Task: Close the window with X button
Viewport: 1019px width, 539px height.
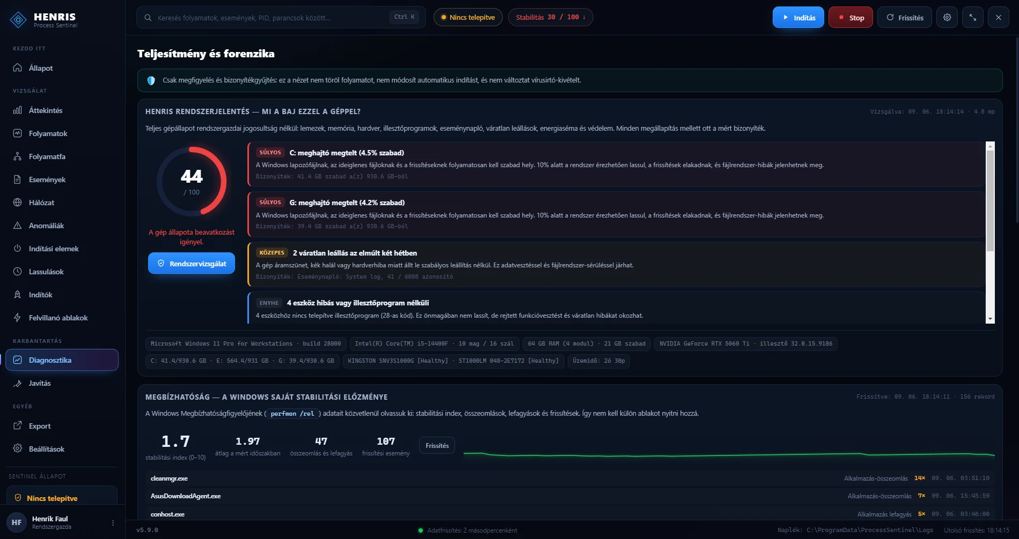Action: [x=999, y=17]
